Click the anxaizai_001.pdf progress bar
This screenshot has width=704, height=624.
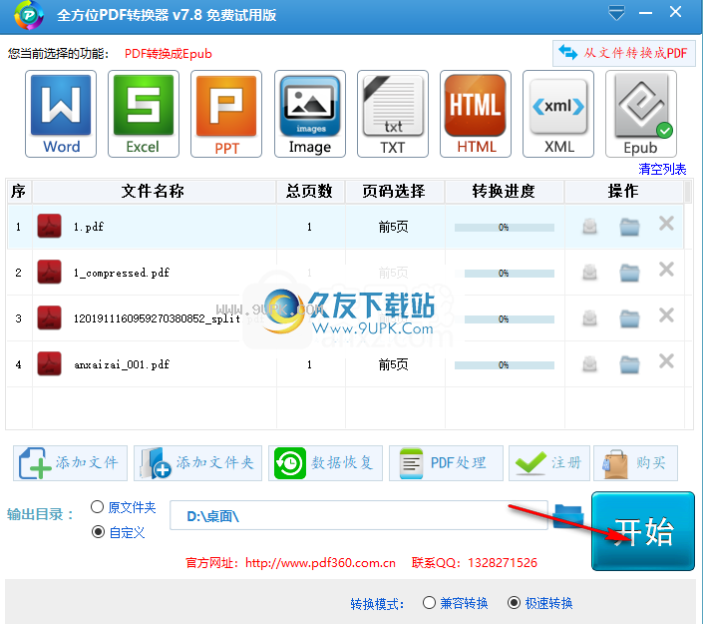pos(505,365)
